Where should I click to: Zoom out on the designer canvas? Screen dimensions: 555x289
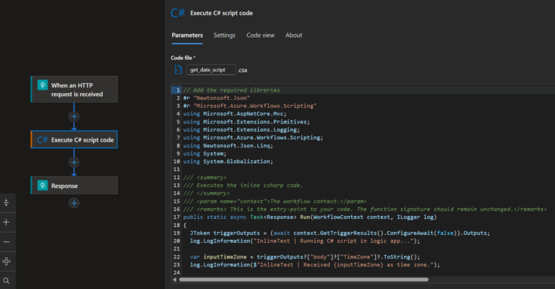[x=7, y=242]
